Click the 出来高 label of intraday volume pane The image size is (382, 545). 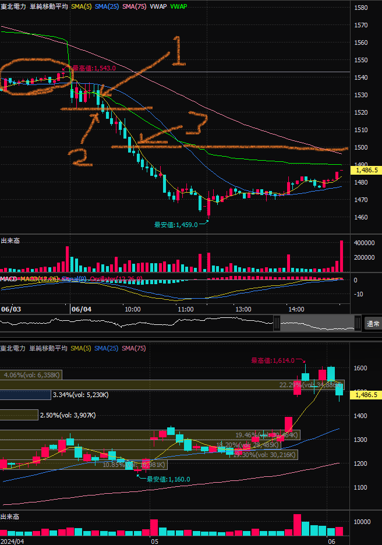click(10, 240)
